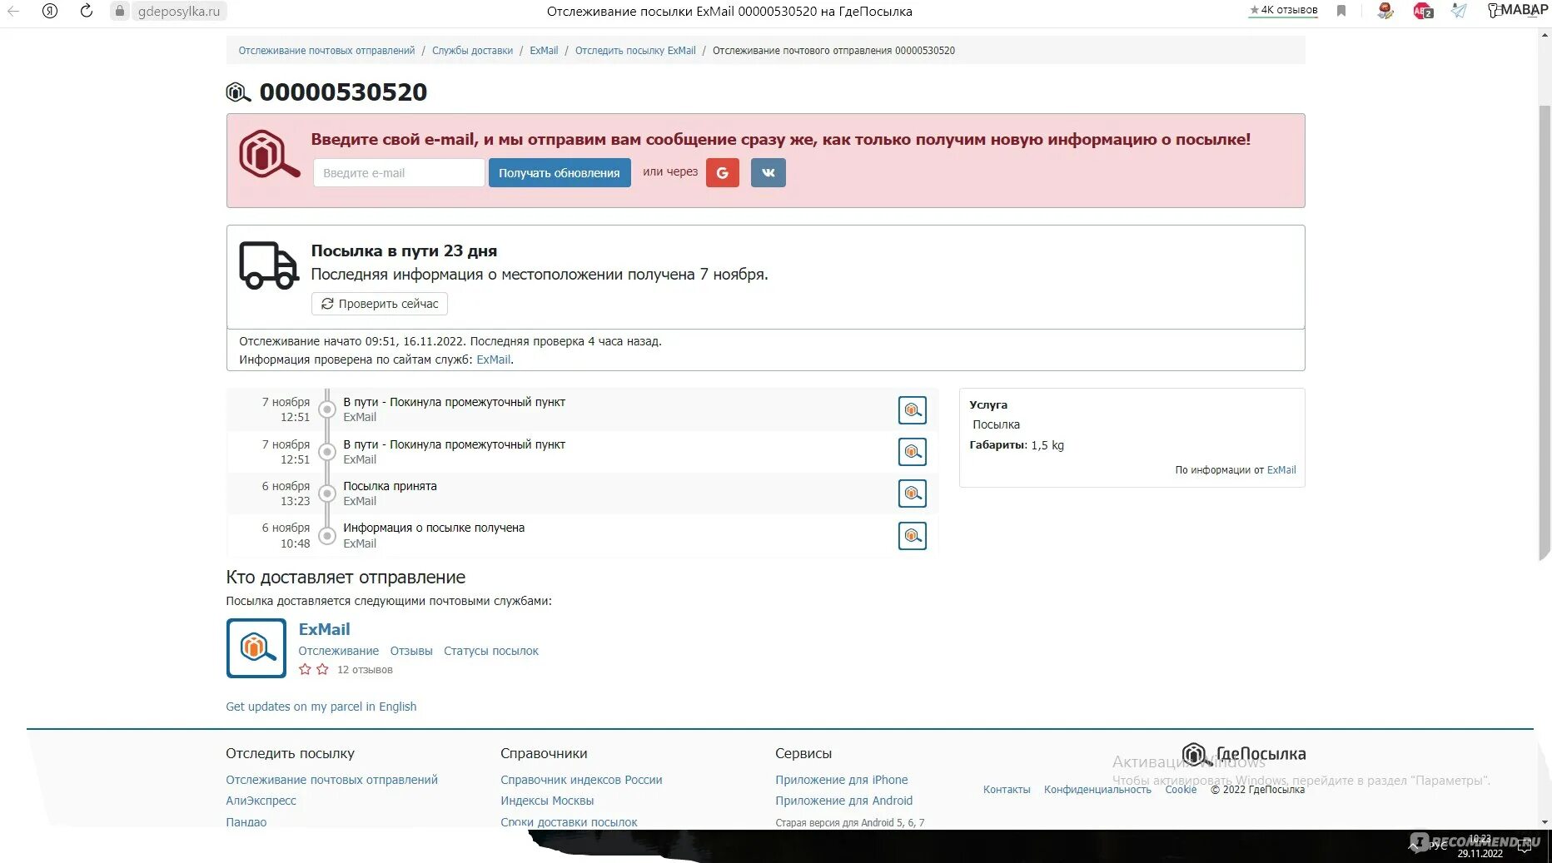Viewport: 1552px width, 863px height.
Task: Open Приложение для Android link
Action: [x=844, y=801]
